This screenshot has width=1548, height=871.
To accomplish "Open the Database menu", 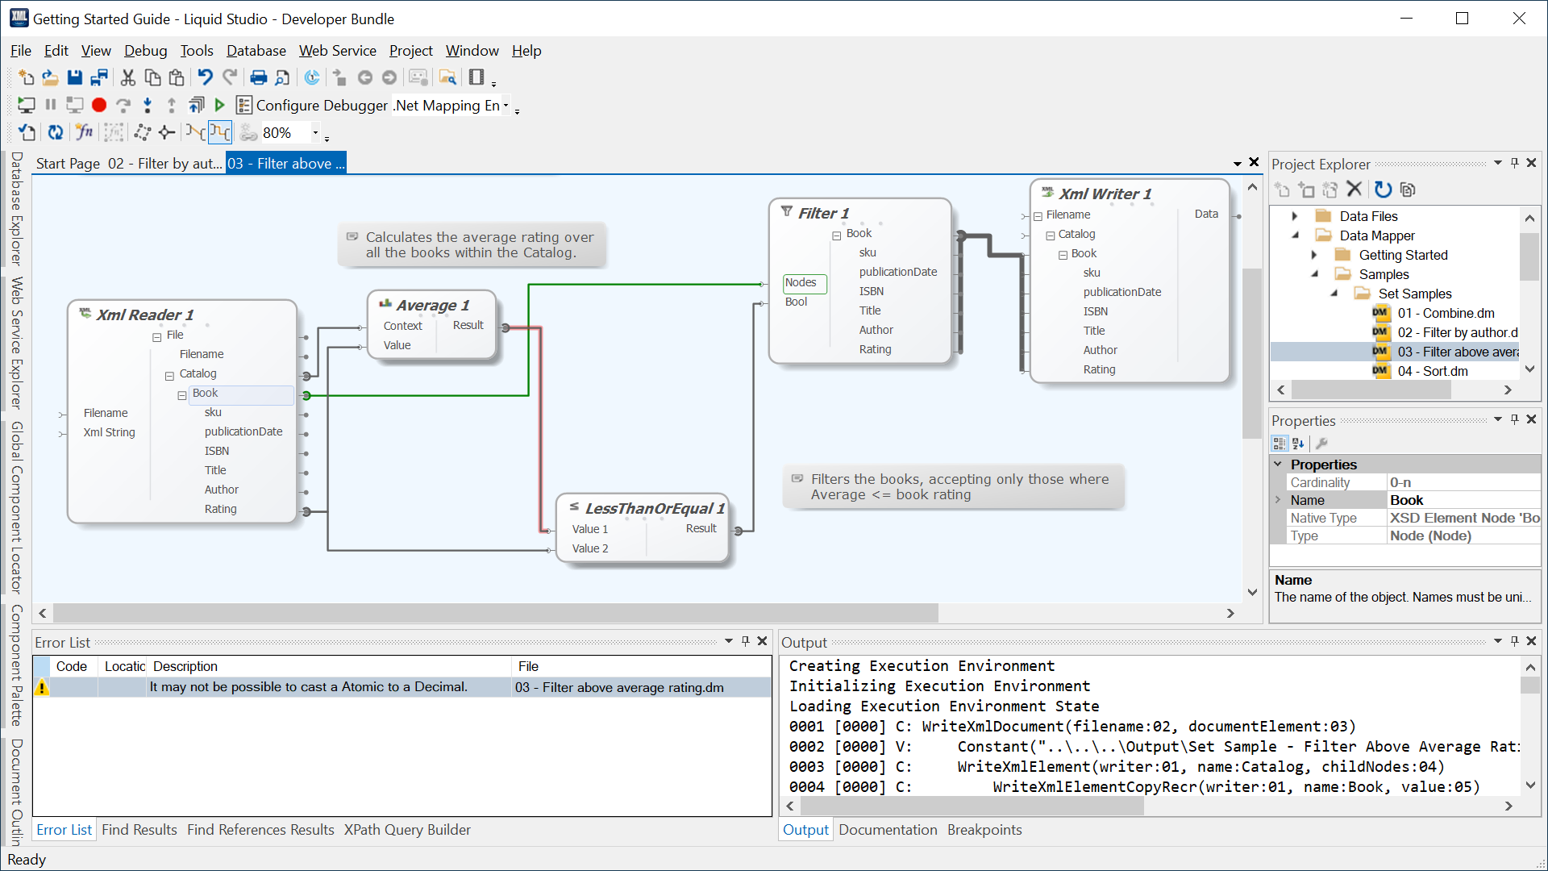I will (x=256, y=51).
